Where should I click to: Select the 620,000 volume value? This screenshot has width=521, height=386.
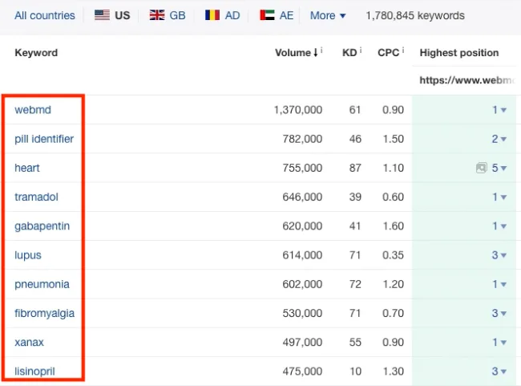(x=302, y=226)
